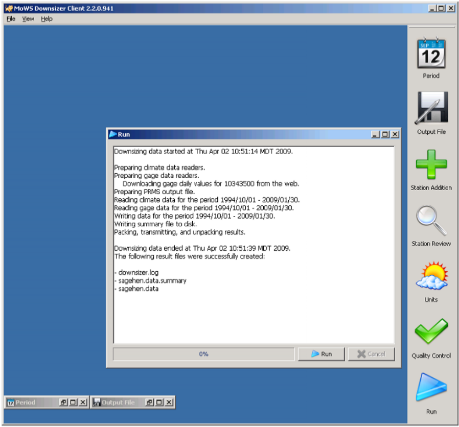Viewport: 459px width, 427px height.
Task: Click minimized Output File window title
Action: point(118,402)
